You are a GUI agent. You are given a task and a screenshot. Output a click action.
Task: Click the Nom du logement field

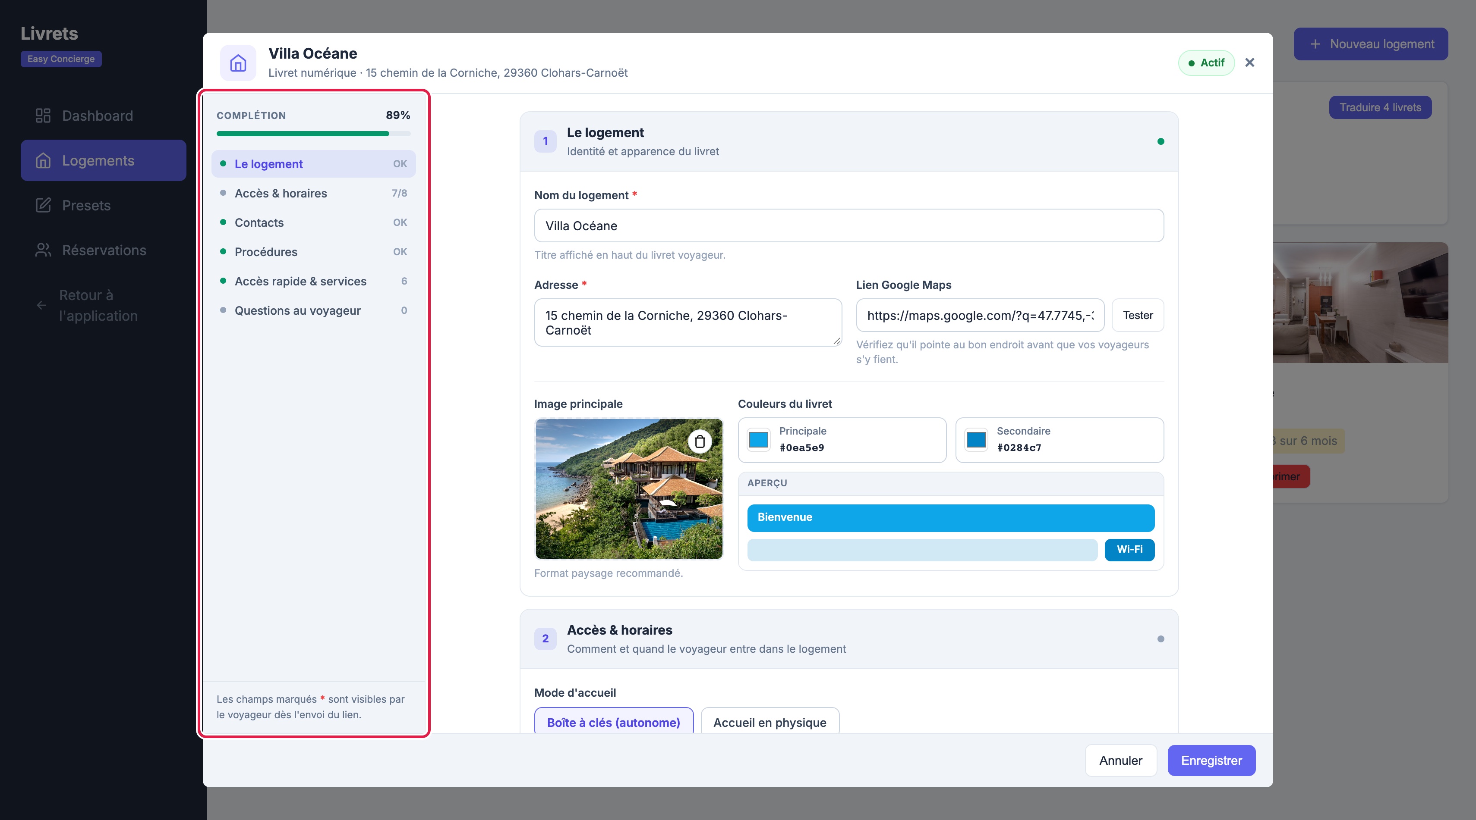pyautogui.click(x=848, y=225)
